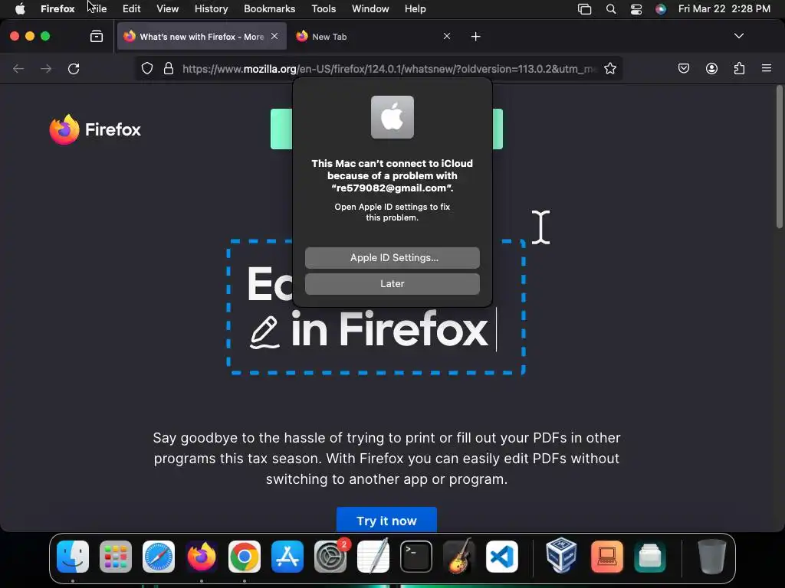785x588 pixels.
Task: Open Control Center in the menu bar
Action: click(x=636, y=9)
